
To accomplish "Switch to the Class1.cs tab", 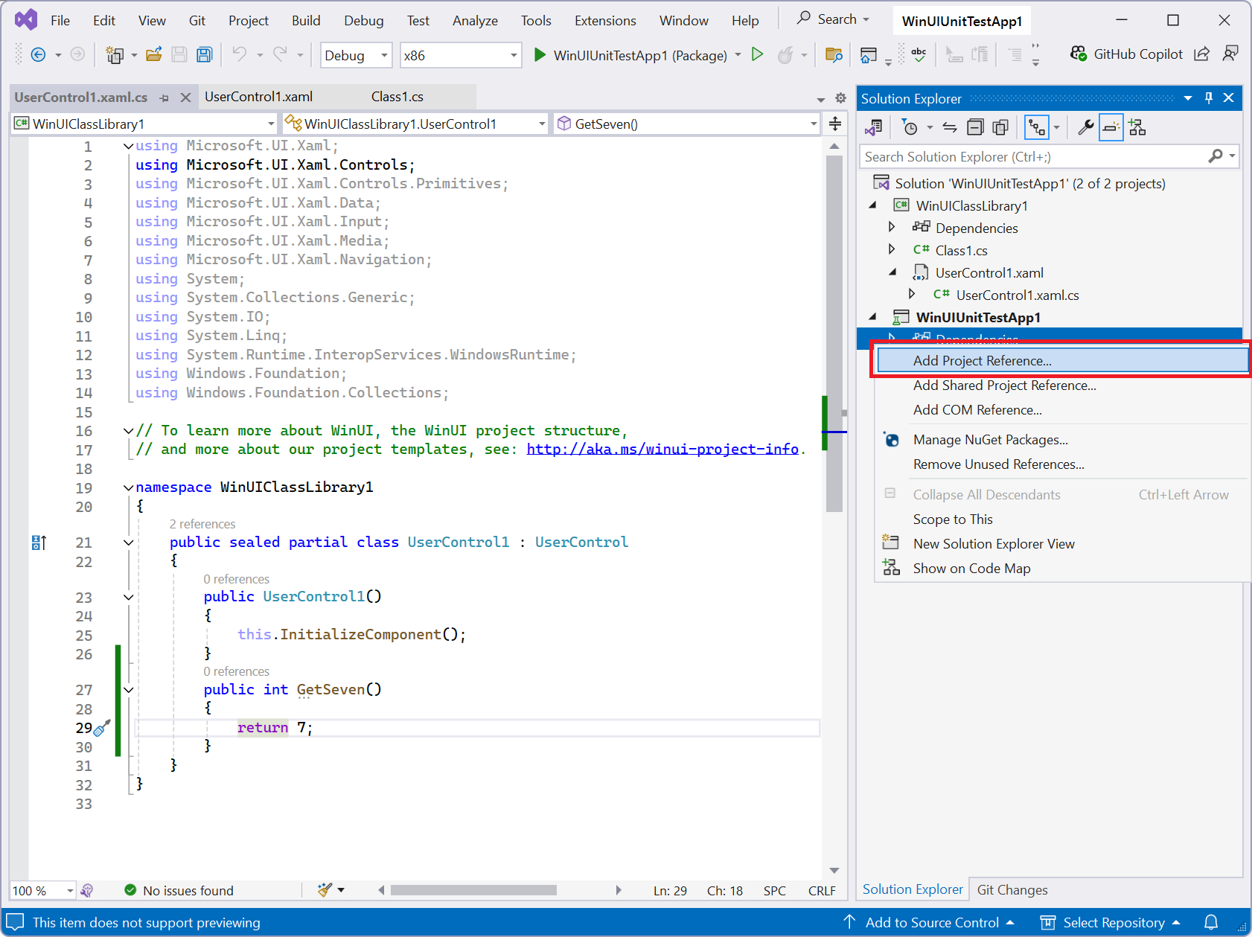I will (397, 97).
